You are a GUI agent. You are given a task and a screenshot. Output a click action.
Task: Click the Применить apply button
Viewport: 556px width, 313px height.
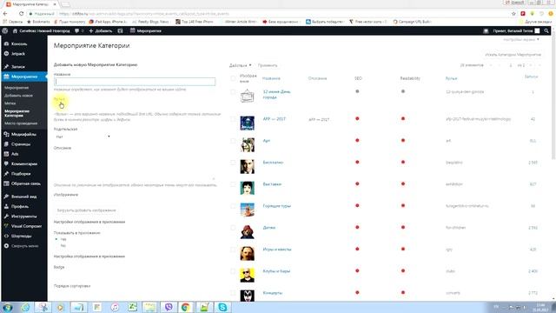point(268,65)
